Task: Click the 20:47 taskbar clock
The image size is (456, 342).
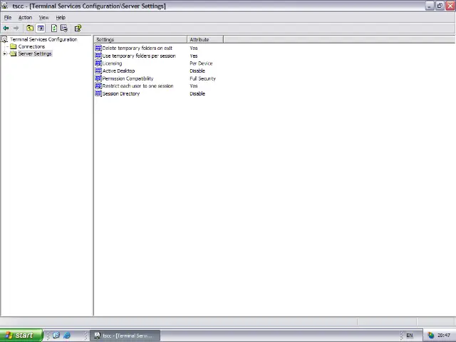Action: pos(444,336)
